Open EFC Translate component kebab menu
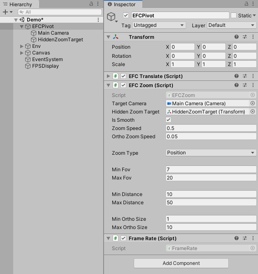The width and height of the screenshot is (258, 274). [253, 76]
